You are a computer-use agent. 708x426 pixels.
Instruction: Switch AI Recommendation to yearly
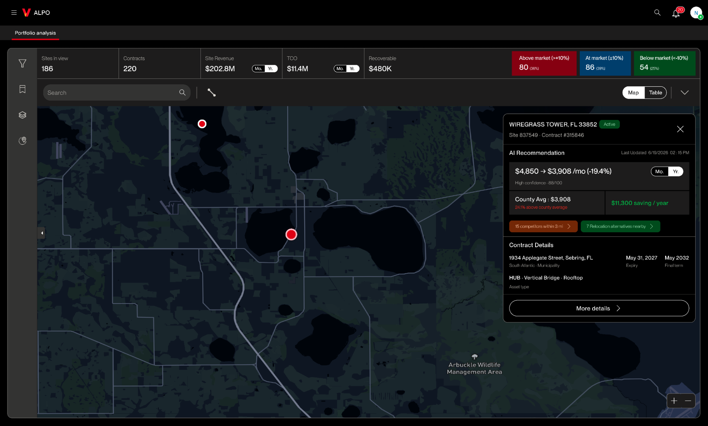click(x=675, y=171)
